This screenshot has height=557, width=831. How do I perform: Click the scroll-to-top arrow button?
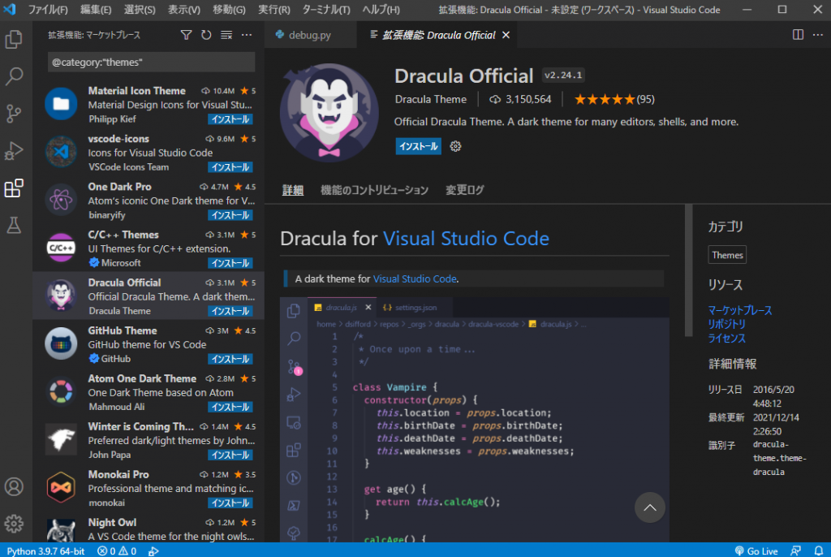(x=650, y=507)
